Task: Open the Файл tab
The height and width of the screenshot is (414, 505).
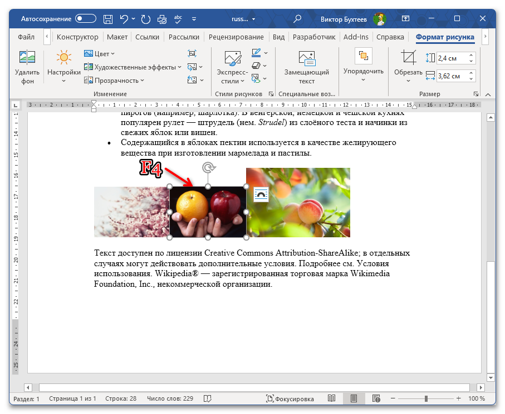Action: pyautogui.click(x=26, y=37)
